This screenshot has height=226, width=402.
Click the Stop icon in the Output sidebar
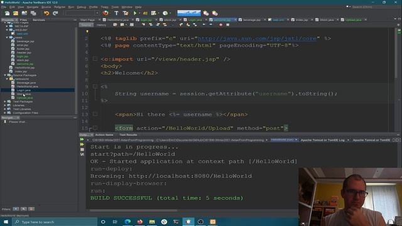pyautogui.click(x=82, y=149)
